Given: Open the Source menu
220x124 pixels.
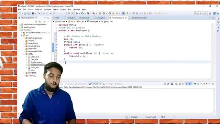Looking at the screenshot, I should [x=31, y=9].
